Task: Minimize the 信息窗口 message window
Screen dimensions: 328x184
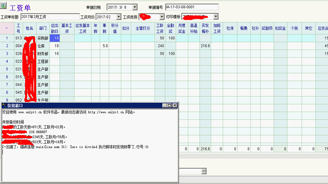Action: pos(165,105)
